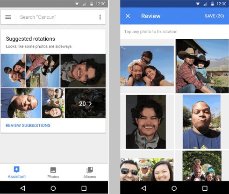Expand the 20 more photos tile
Screen dimensions: 229x194
tap(85, 103)
